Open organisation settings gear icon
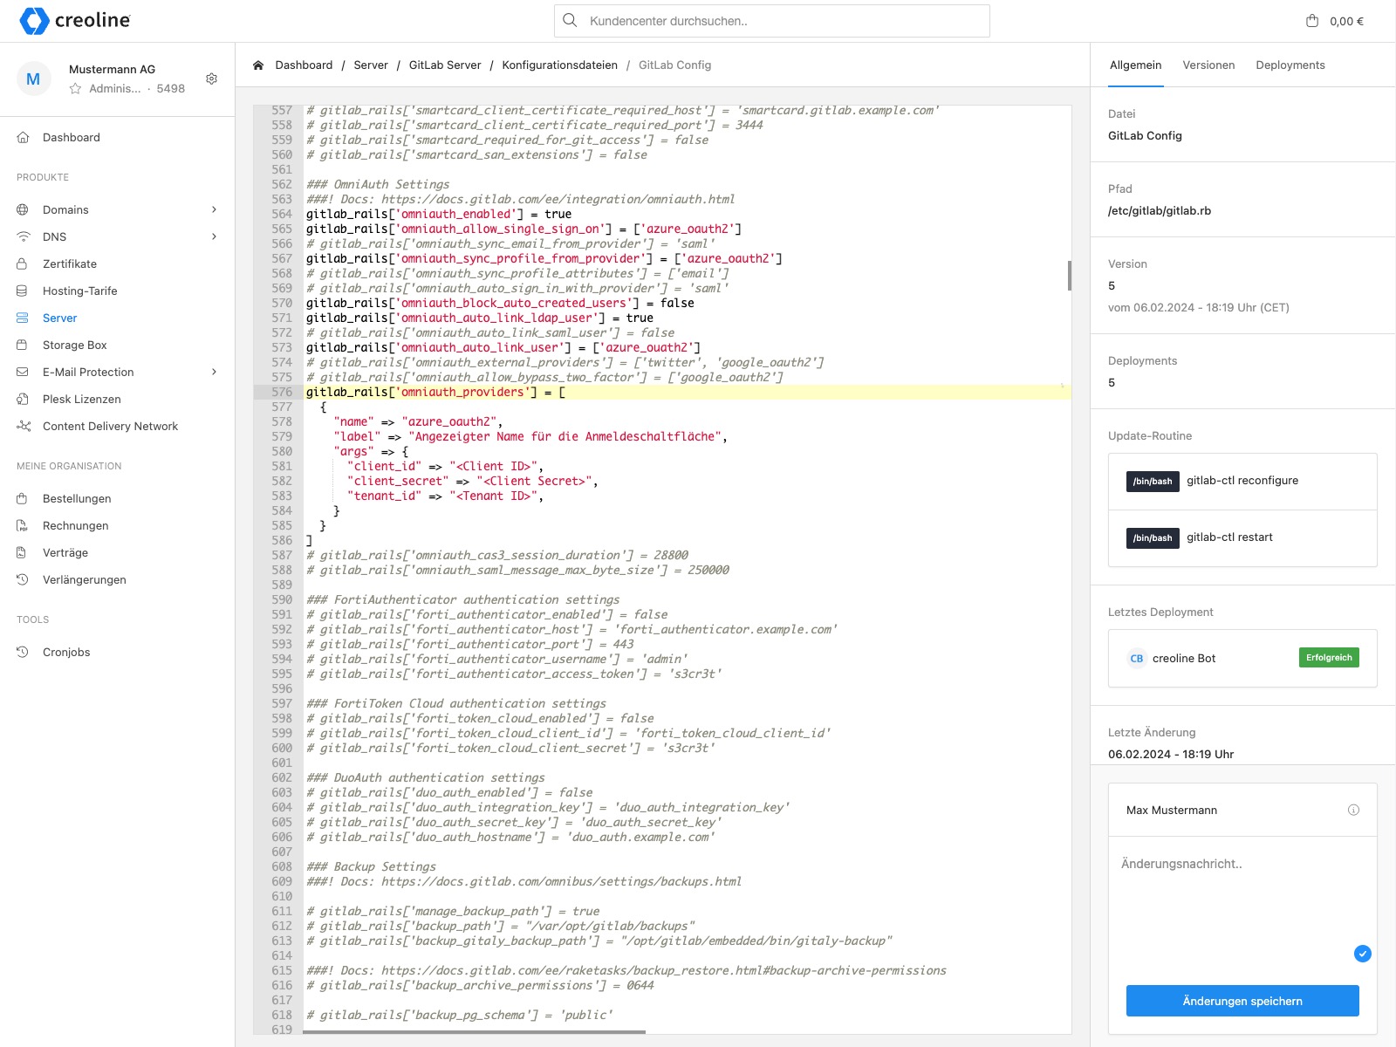The width and height of the screenshot is (1396, 1047). [211, 79]
